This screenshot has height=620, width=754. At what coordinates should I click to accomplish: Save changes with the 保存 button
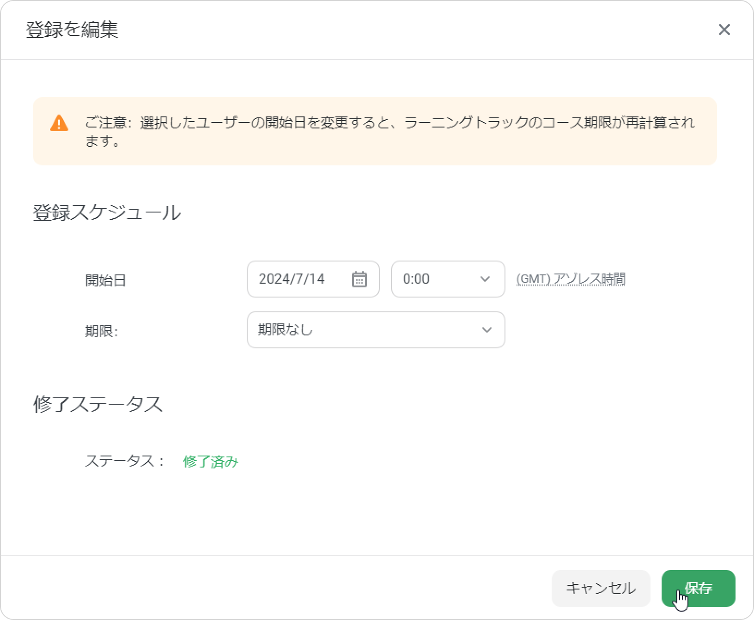698,588
